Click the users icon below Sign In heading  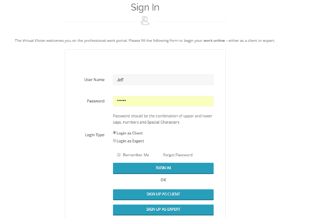point(145,20)
